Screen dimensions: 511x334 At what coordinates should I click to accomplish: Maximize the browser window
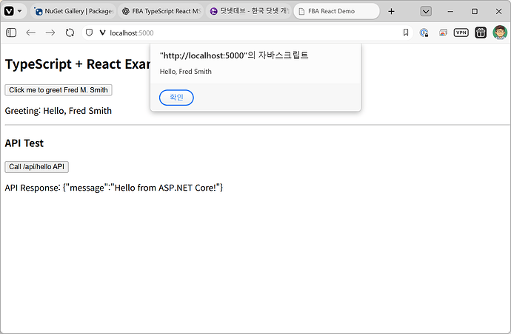475,11
